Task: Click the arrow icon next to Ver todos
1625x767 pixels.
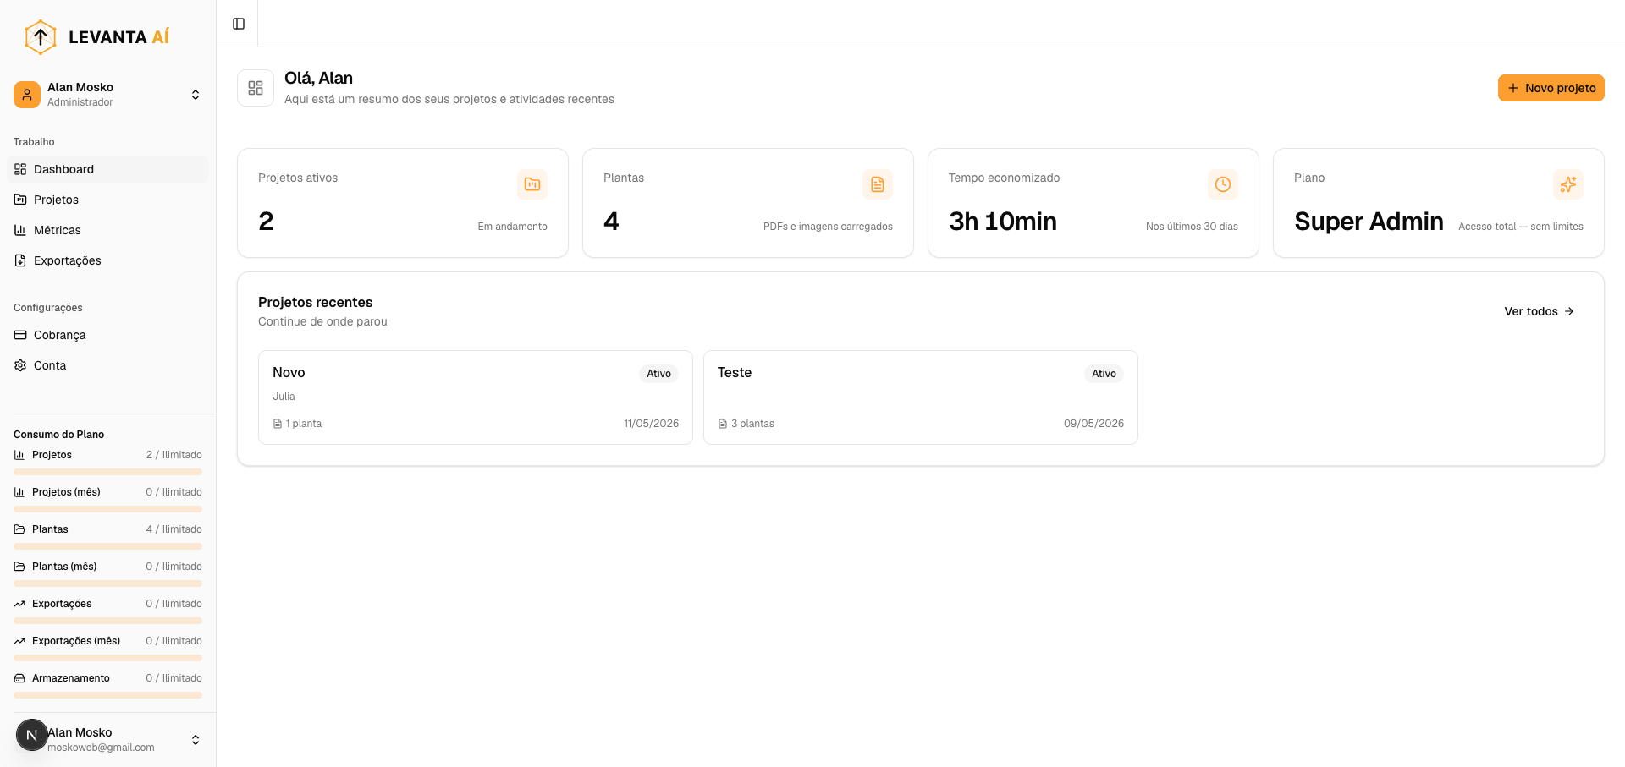Action: pyautogui.click(x=1569, y=311)
